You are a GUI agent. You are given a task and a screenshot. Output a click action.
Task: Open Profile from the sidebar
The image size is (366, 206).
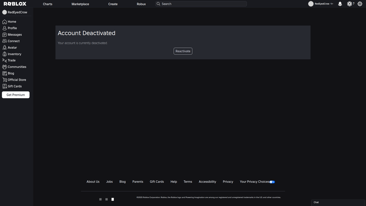click(10, 28)
